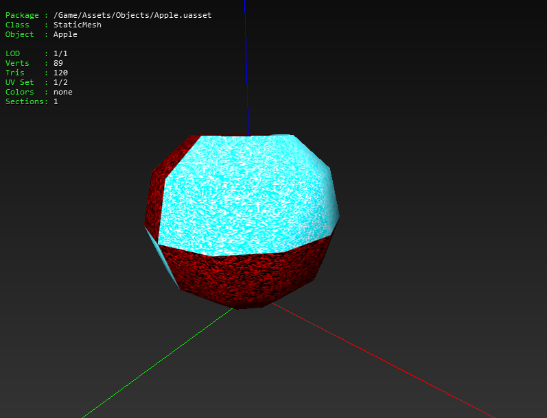This screenshot has height=418, width=547.
Task: Click the red axis line on the floor
Action: pos(383,360)
